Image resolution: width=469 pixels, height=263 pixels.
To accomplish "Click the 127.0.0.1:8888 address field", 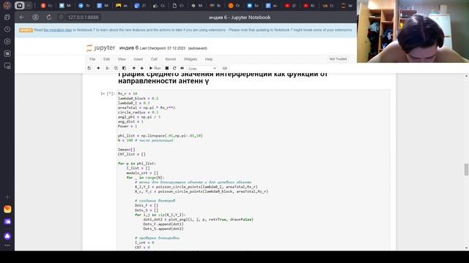I will pos(83,18).
